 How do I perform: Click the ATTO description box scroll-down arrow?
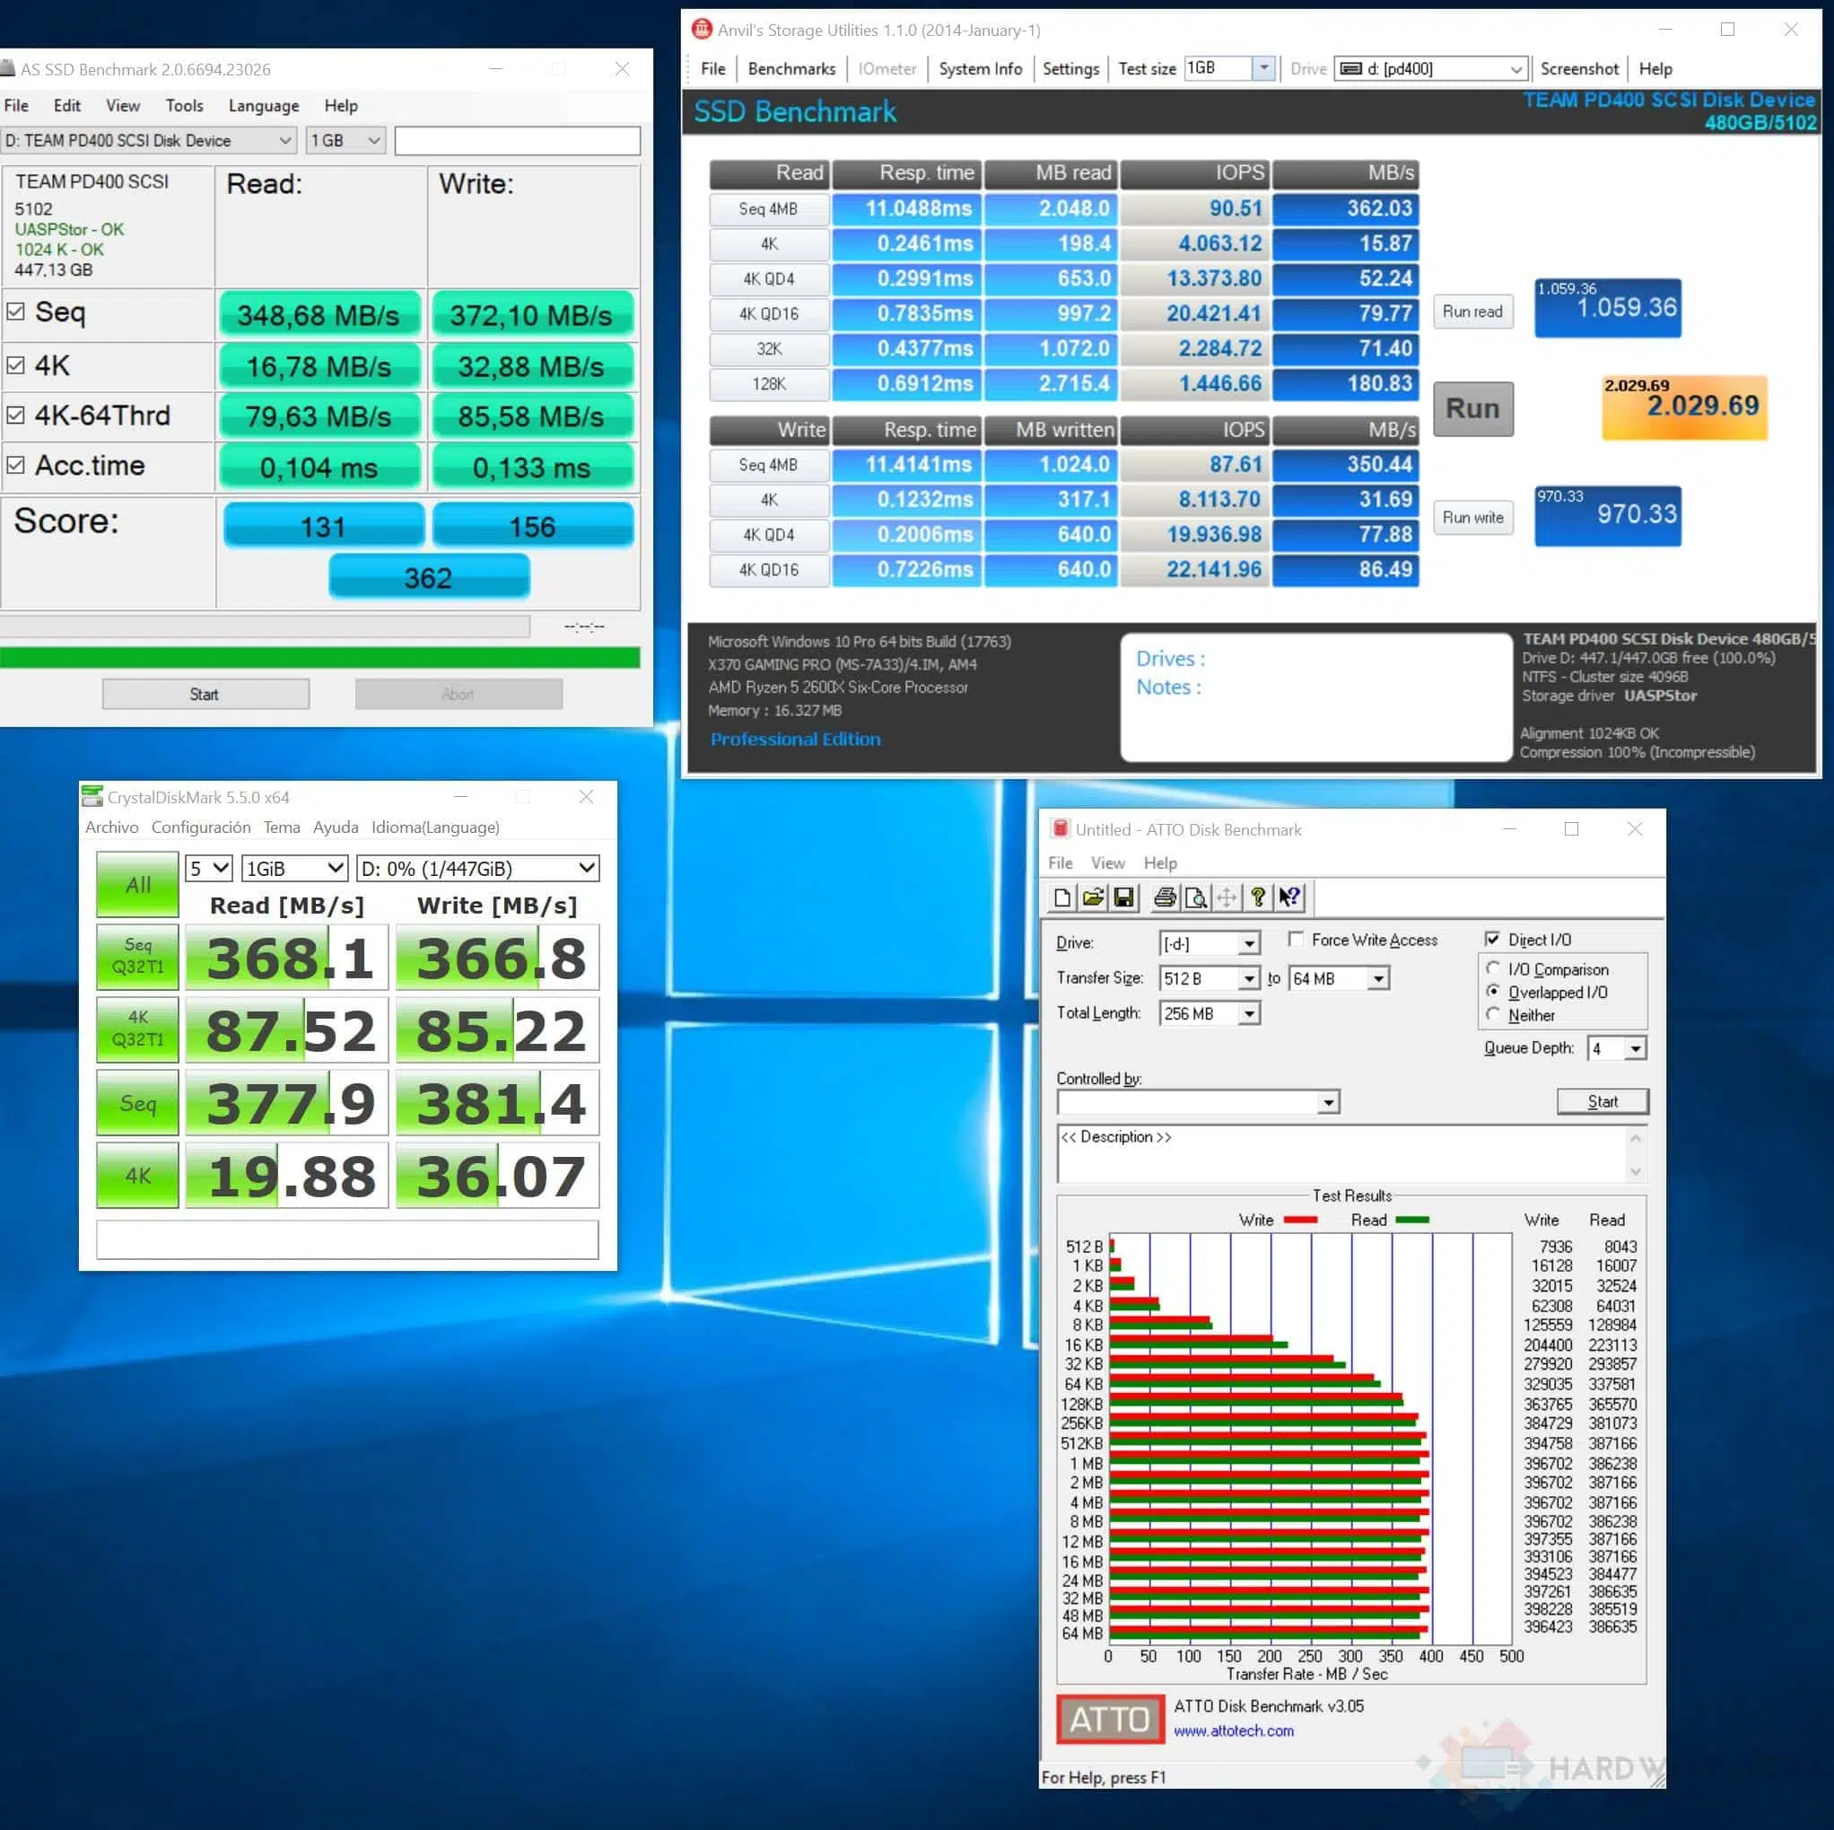pos(1635,1171)
